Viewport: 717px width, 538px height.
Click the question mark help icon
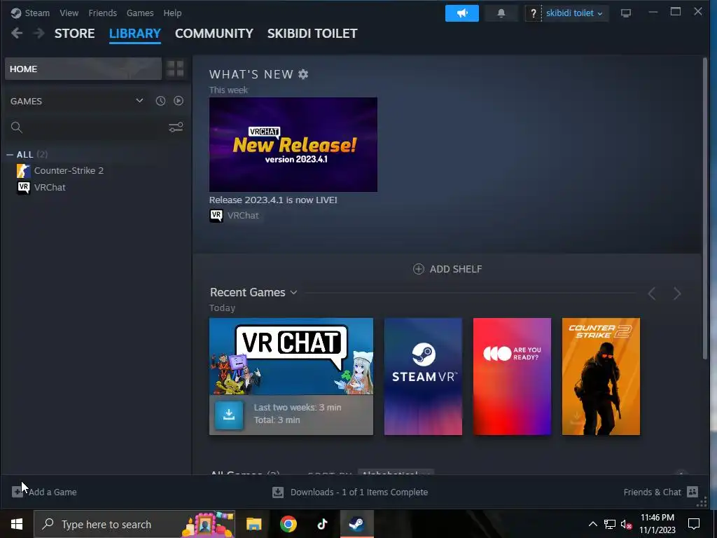(533, 13)
